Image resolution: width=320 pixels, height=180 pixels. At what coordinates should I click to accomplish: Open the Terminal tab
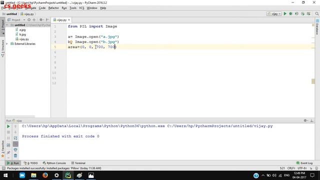[78, 163]
